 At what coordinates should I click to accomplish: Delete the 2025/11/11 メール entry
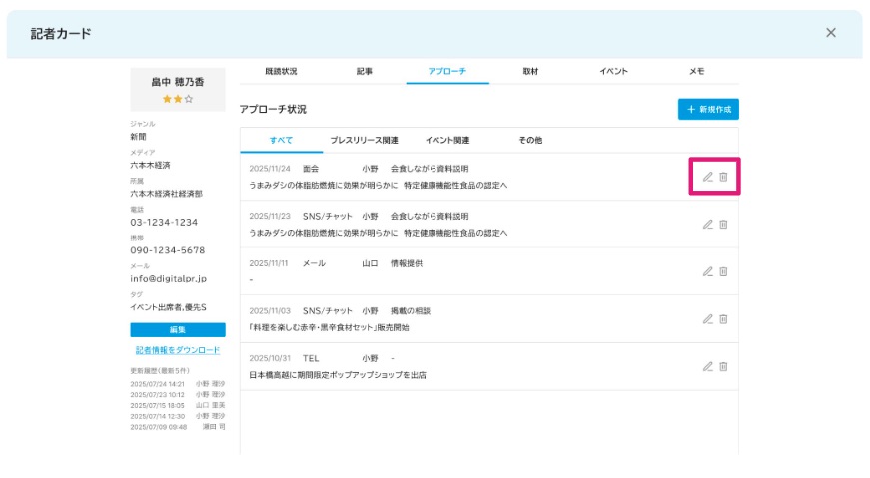[723, 271]
